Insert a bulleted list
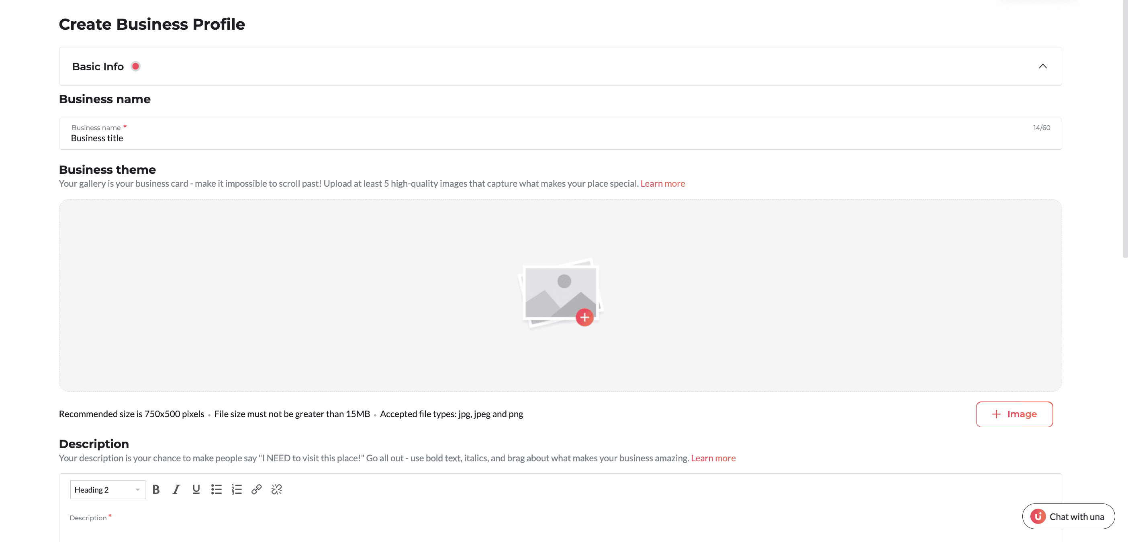Image resolution: width=1128 pixels, height=542 pixels. coord(216,489)
